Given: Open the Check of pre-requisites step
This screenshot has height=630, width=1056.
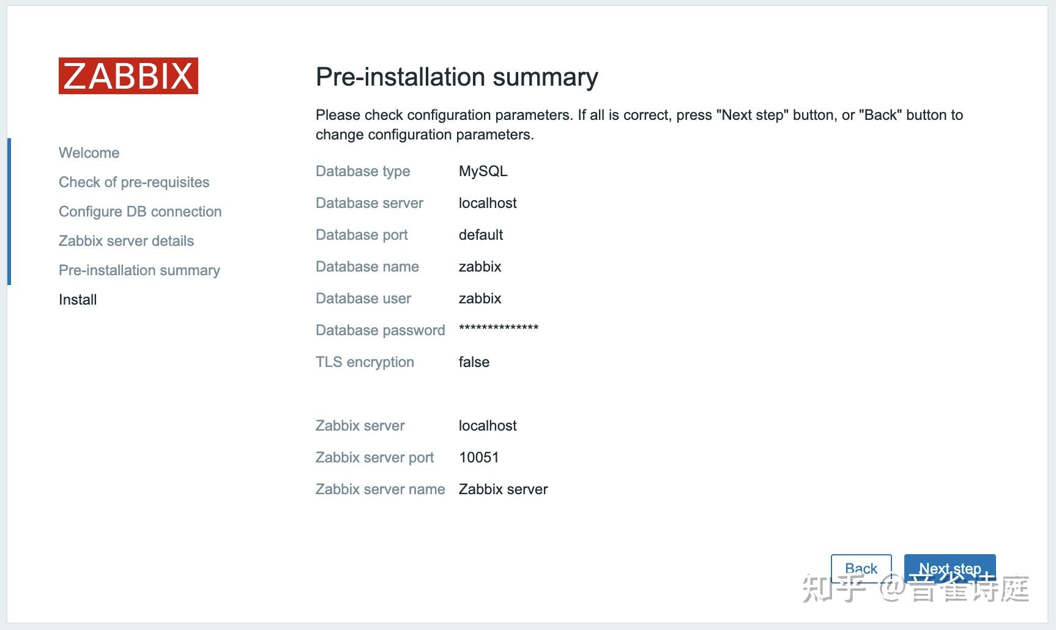Looking at the screenshot, I should point(133,182).
